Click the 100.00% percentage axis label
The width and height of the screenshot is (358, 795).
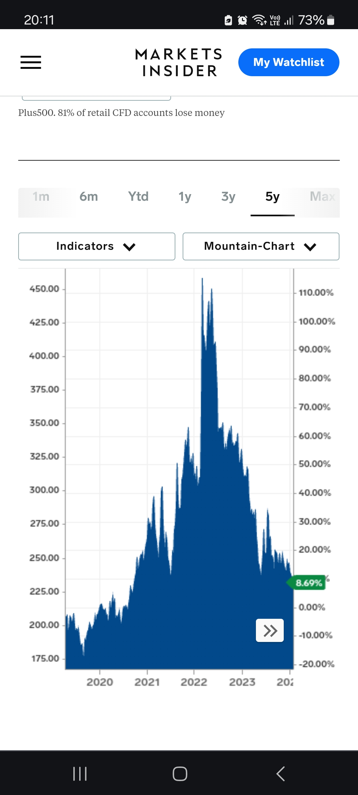(x=317, y=321)
